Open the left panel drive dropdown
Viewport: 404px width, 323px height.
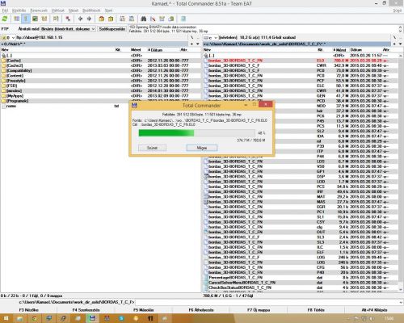pyautogui.click(x=8, y=37)
